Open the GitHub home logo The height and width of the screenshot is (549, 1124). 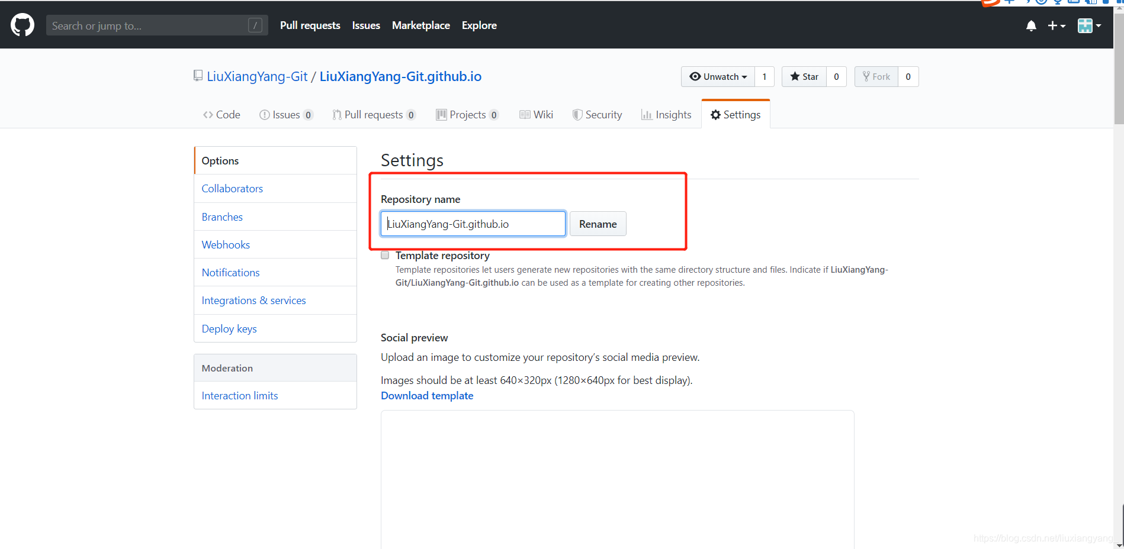(23, 25)
